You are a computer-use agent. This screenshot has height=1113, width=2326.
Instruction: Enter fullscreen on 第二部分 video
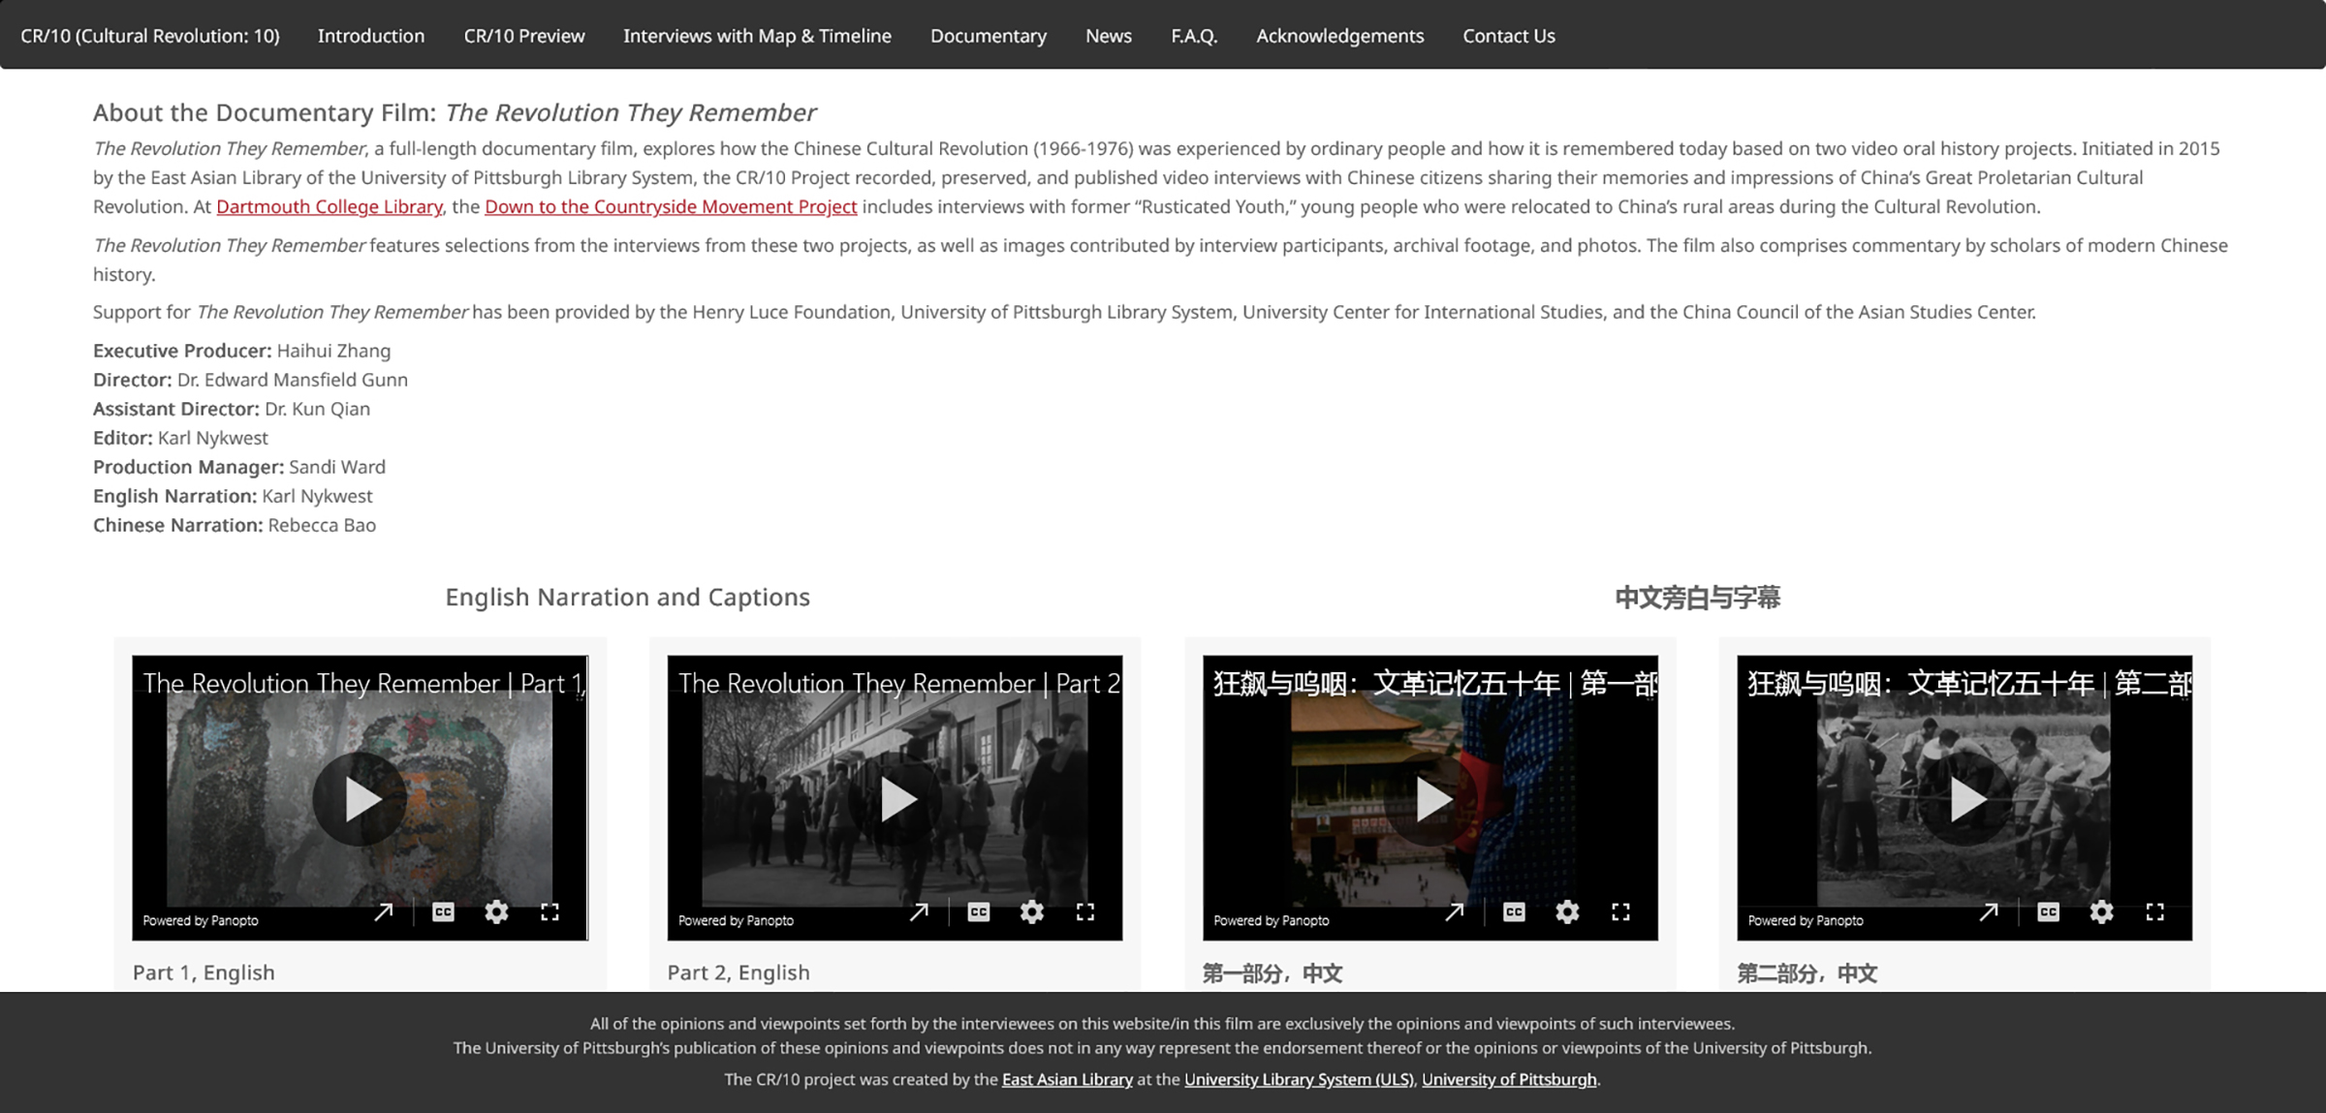click(2154, 912)
